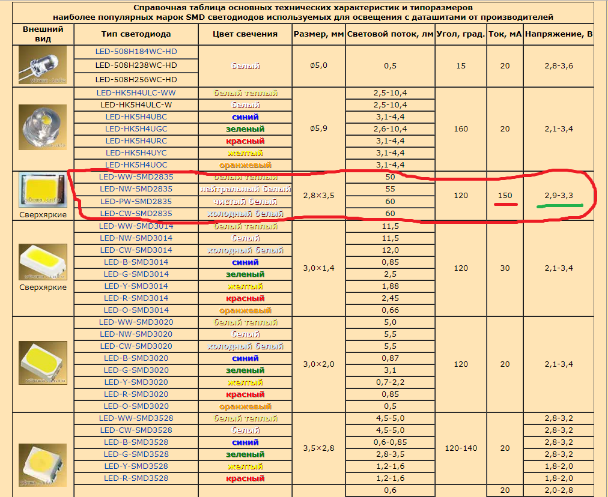Open the LED-HK5H4UBC blue LED link

coord(136,117)
